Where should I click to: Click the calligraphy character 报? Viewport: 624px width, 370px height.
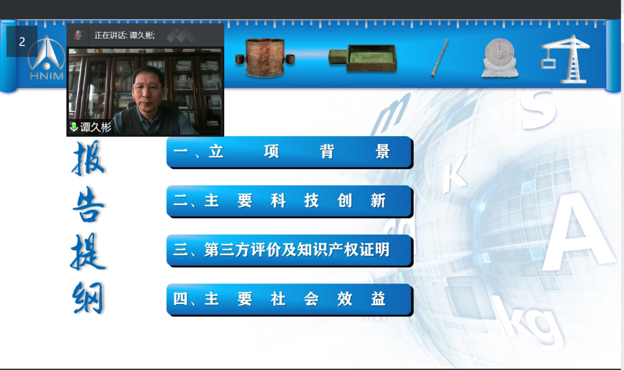88,157
